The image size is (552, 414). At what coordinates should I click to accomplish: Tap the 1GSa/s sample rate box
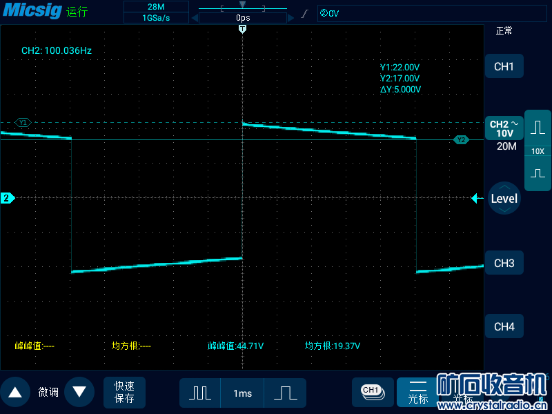156,18
